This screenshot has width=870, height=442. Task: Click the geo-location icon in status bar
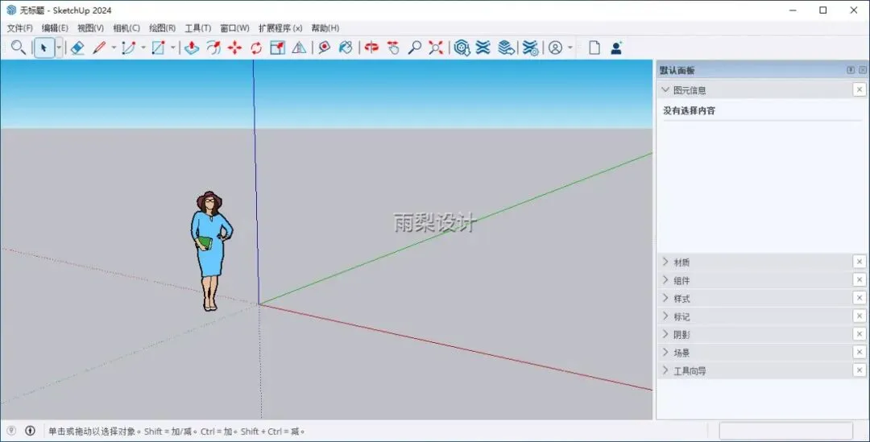(11, 431)
